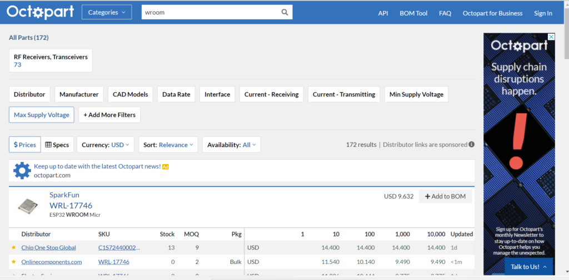This screenshot has width=569, height=280.
Task: Open the CAD Models filter
Action: click(130, 94)
